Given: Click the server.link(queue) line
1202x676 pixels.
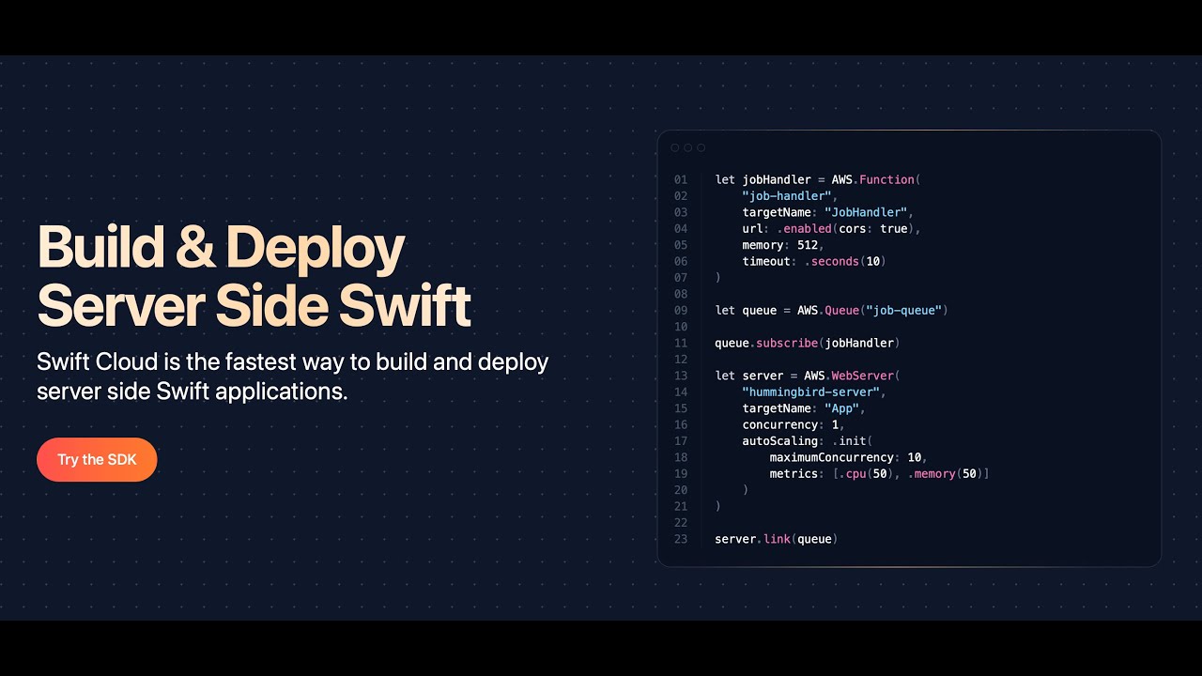Looking at the screenshot, I should [777, 539].
